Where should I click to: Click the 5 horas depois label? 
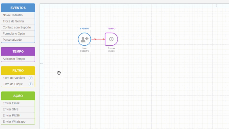click(111, 50)
